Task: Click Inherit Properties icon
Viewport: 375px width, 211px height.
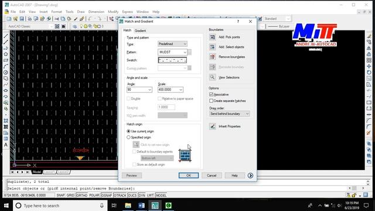Action: tap(212, 127)
